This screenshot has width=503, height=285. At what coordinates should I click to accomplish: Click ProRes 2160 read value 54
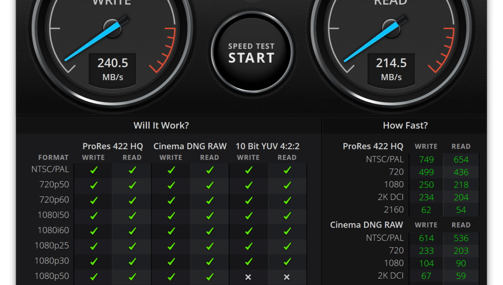461,210
